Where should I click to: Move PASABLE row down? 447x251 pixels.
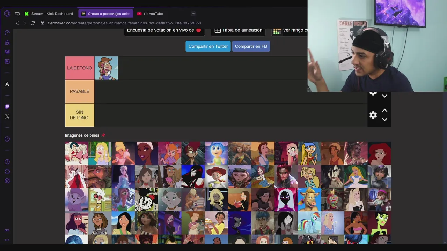tap(384, 96)
